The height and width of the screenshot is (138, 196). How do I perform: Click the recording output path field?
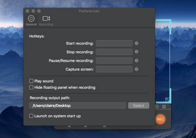(x=77, y=106)
